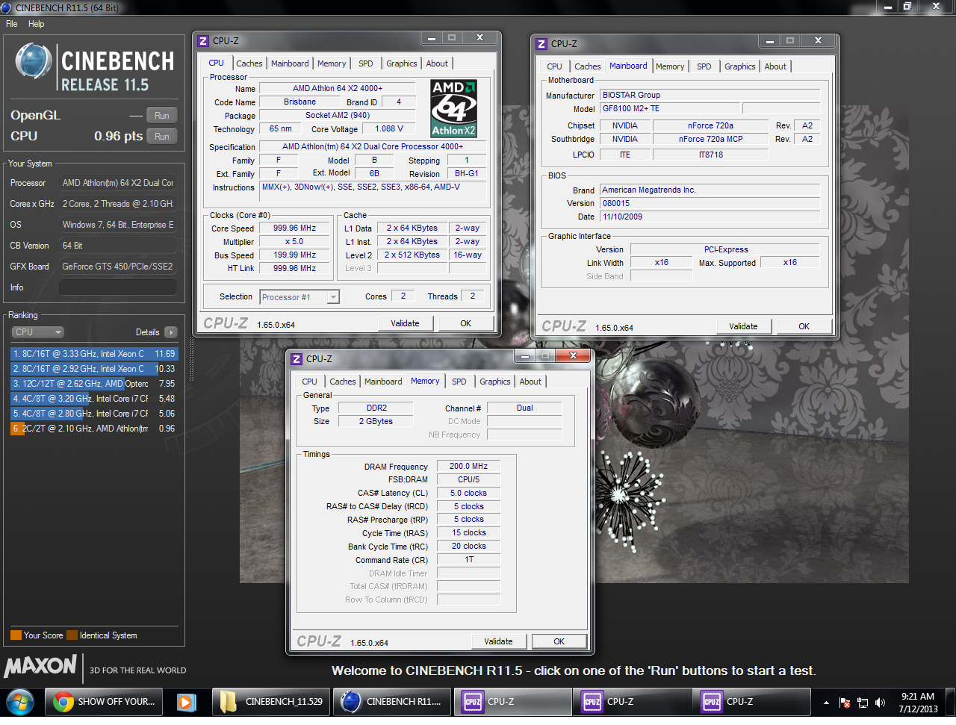
Task: Select ranking row 4C/8T @ 2.80 GHz
Action: (x=94, y=414)
